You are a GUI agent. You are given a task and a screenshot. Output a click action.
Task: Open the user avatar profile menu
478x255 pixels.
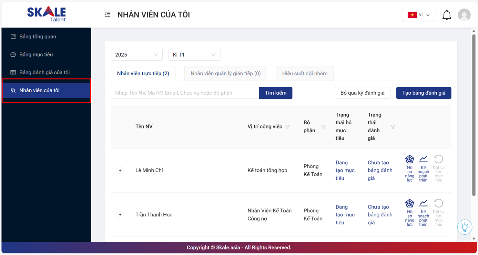(464, 15)
